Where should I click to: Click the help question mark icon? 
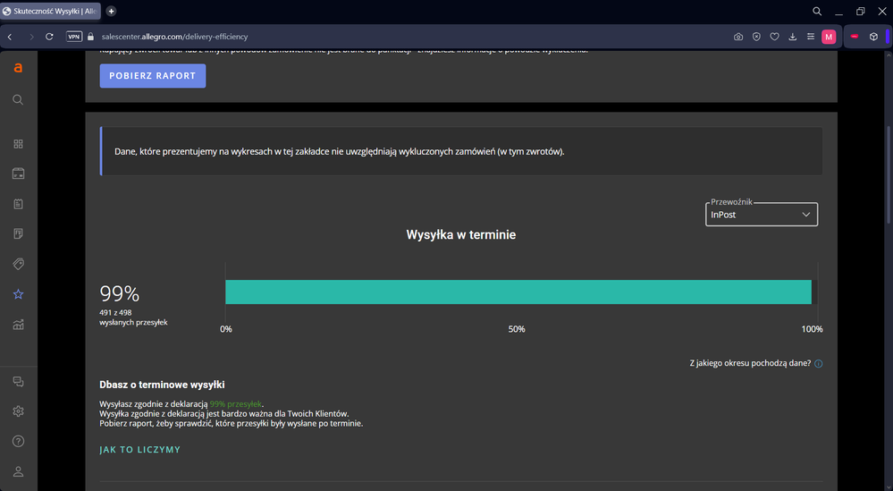18,441
